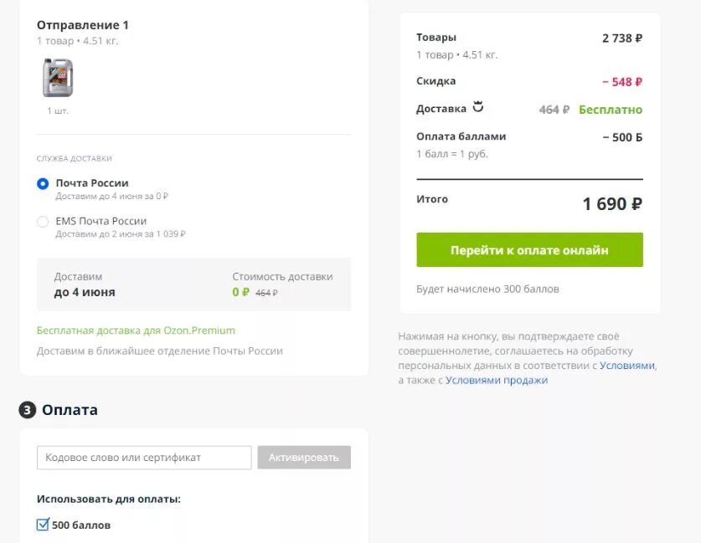701x543 pixels.
Task: Click the до 4 июня delivery date
Action: (85, 293)
